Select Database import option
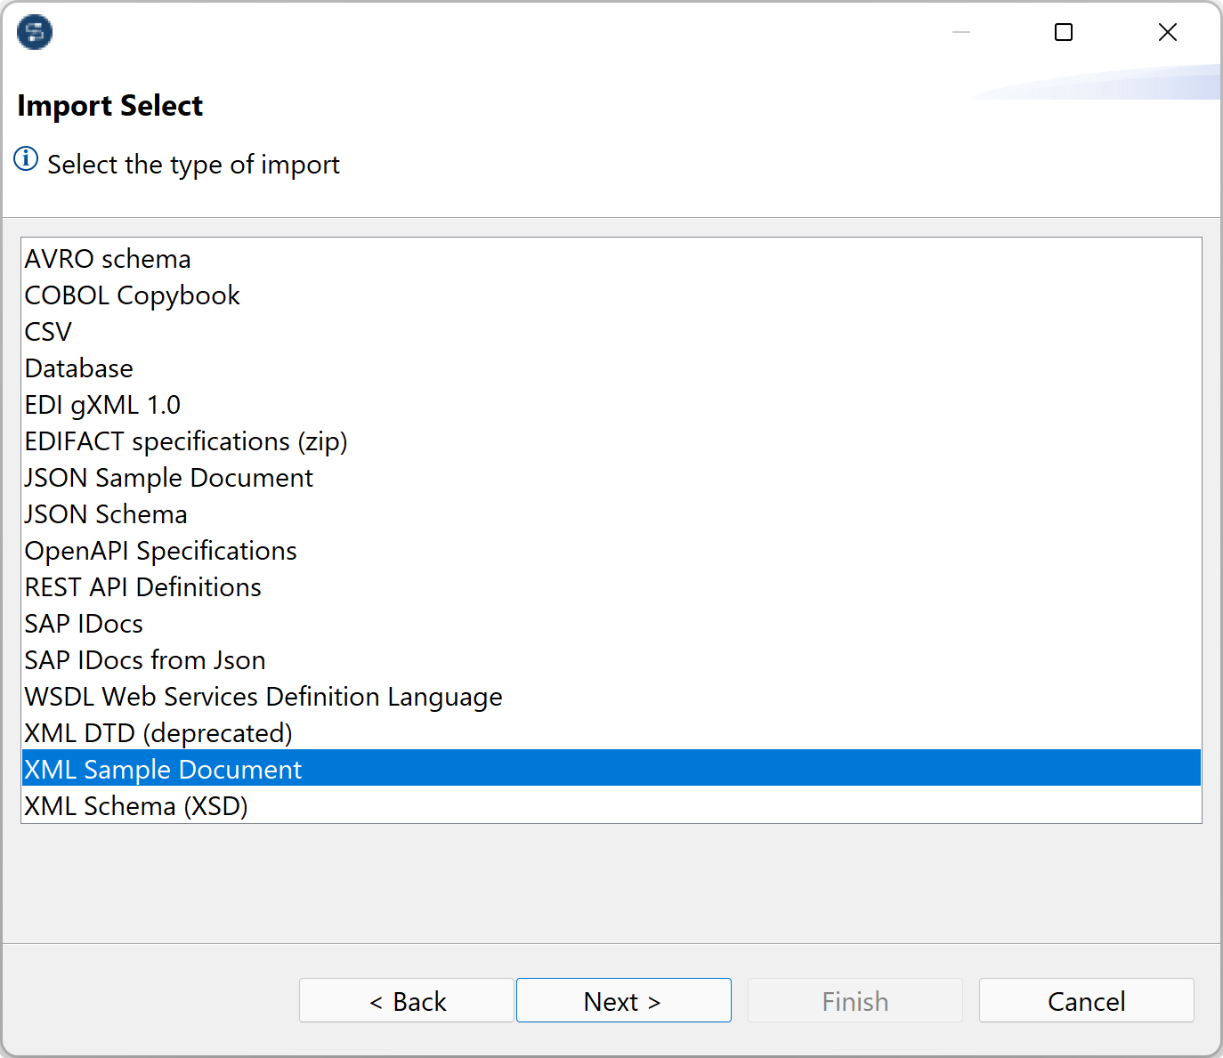The width and height of the screenshot is (1223, 1058). click(78, 367)
